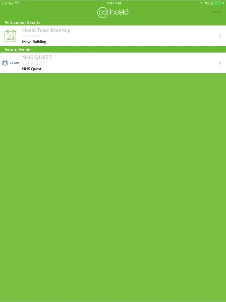Tap the NHS Quest logo thumbnail
Screen dimensions: 226x302
[x=10, y=63]
